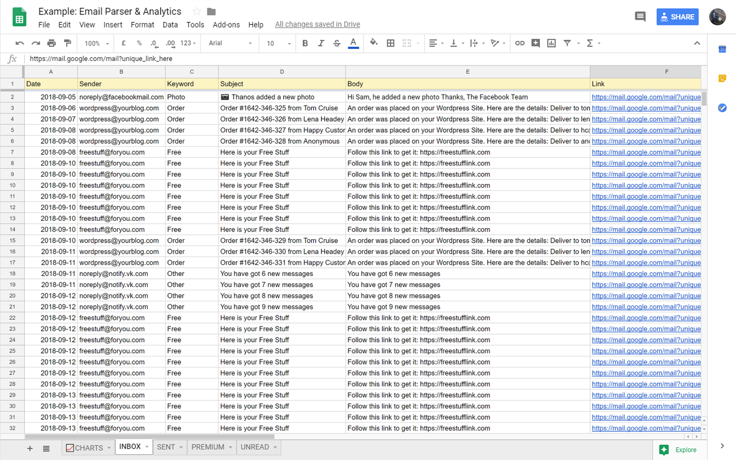Screen dimensions: 736x460
Task: Open the zoom level dropdown
Action: click(95, 43)
